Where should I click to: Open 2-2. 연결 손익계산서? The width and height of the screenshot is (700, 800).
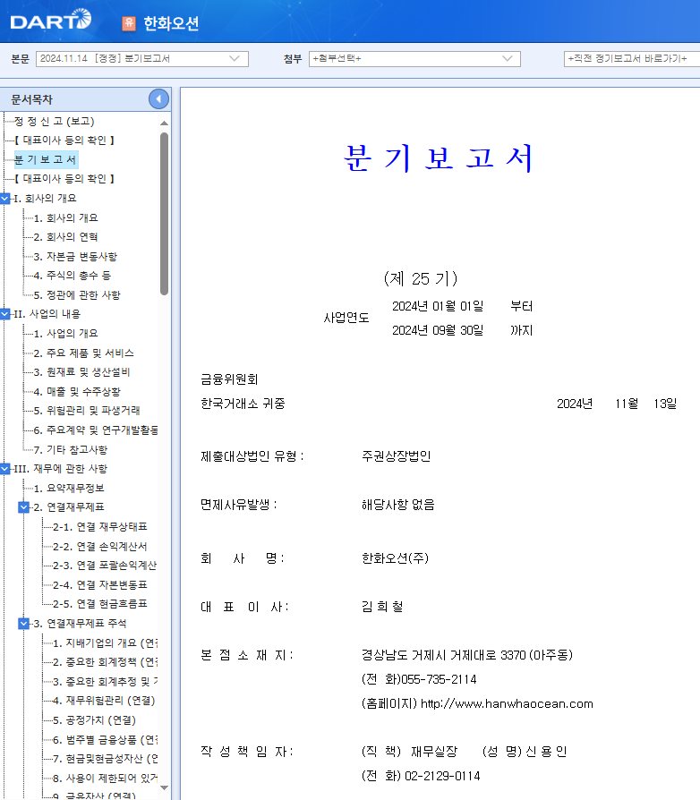click(x=100, y=547)
